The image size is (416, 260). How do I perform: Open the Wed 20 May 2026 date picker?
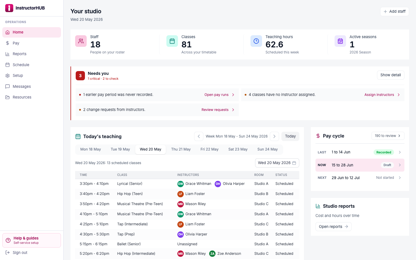point(277,163)
